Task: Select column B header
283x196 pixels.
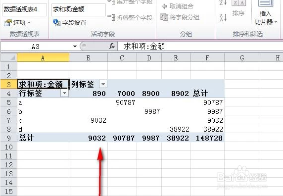Action: tap(88, 58)
